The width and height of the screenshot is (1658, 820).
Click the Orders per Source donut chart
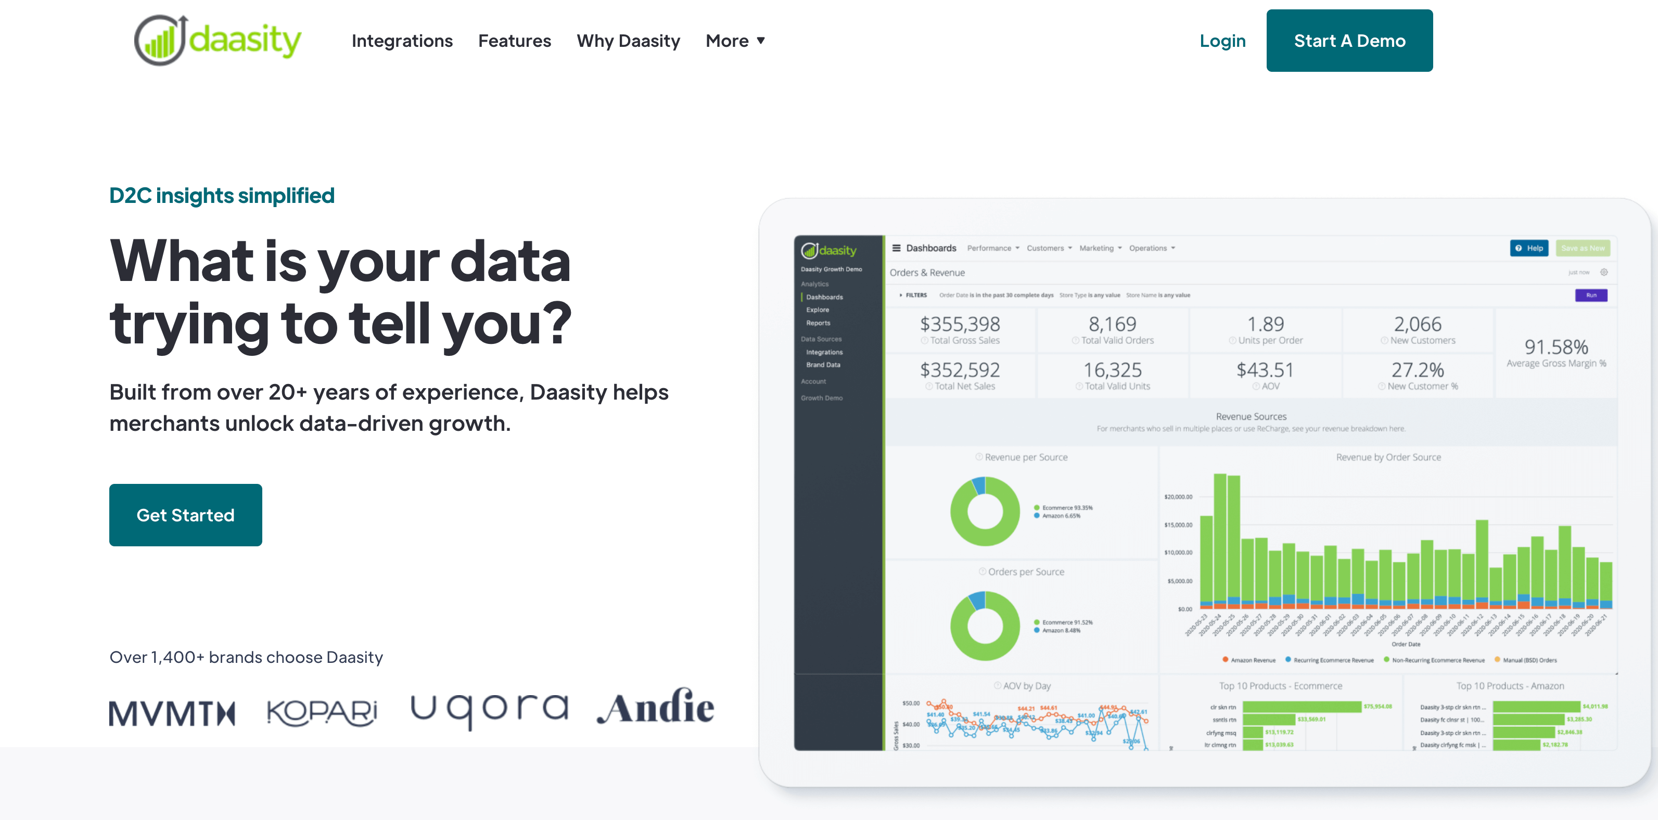[x=985, y=625]
